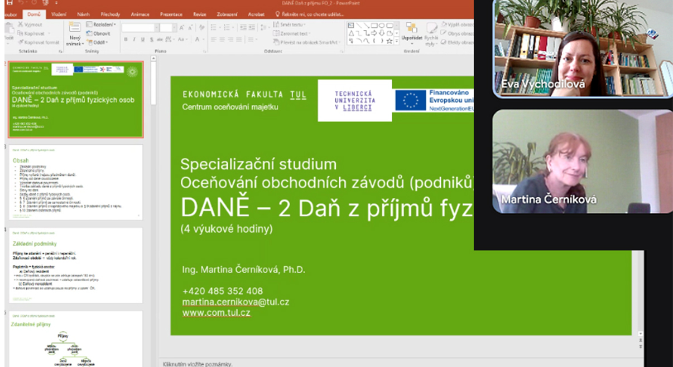Screen dimensions: 673x367
Task: Select the rectangle shape in shapes gallery
Action: 374,26
